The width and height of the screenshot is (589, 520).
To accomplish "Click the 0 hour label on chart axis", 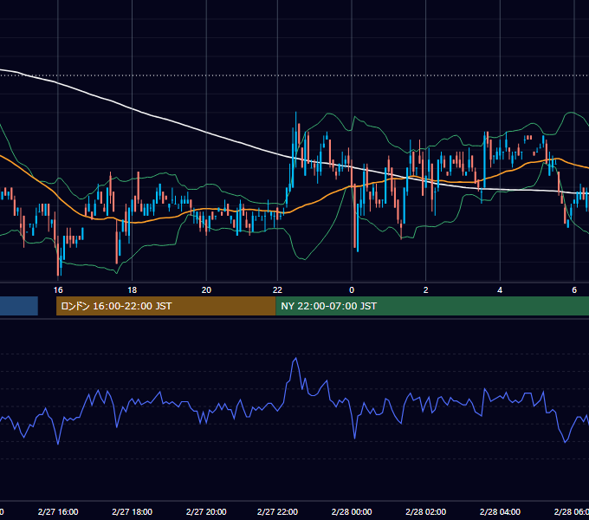I will 352,290.
